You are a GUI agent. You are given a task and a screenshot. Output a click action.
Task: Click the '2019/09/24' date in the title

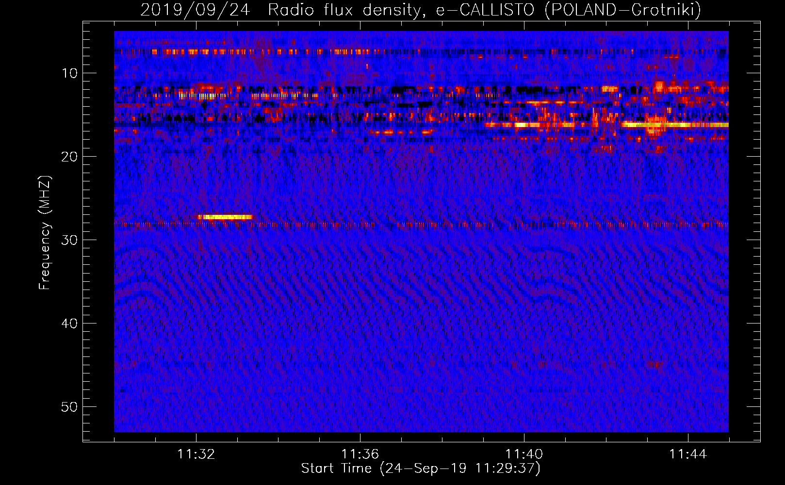[195, 10]
